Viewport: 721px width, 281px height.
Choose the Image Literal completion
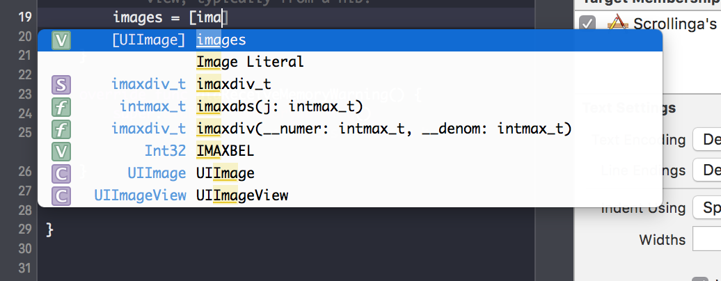(250, 62)
